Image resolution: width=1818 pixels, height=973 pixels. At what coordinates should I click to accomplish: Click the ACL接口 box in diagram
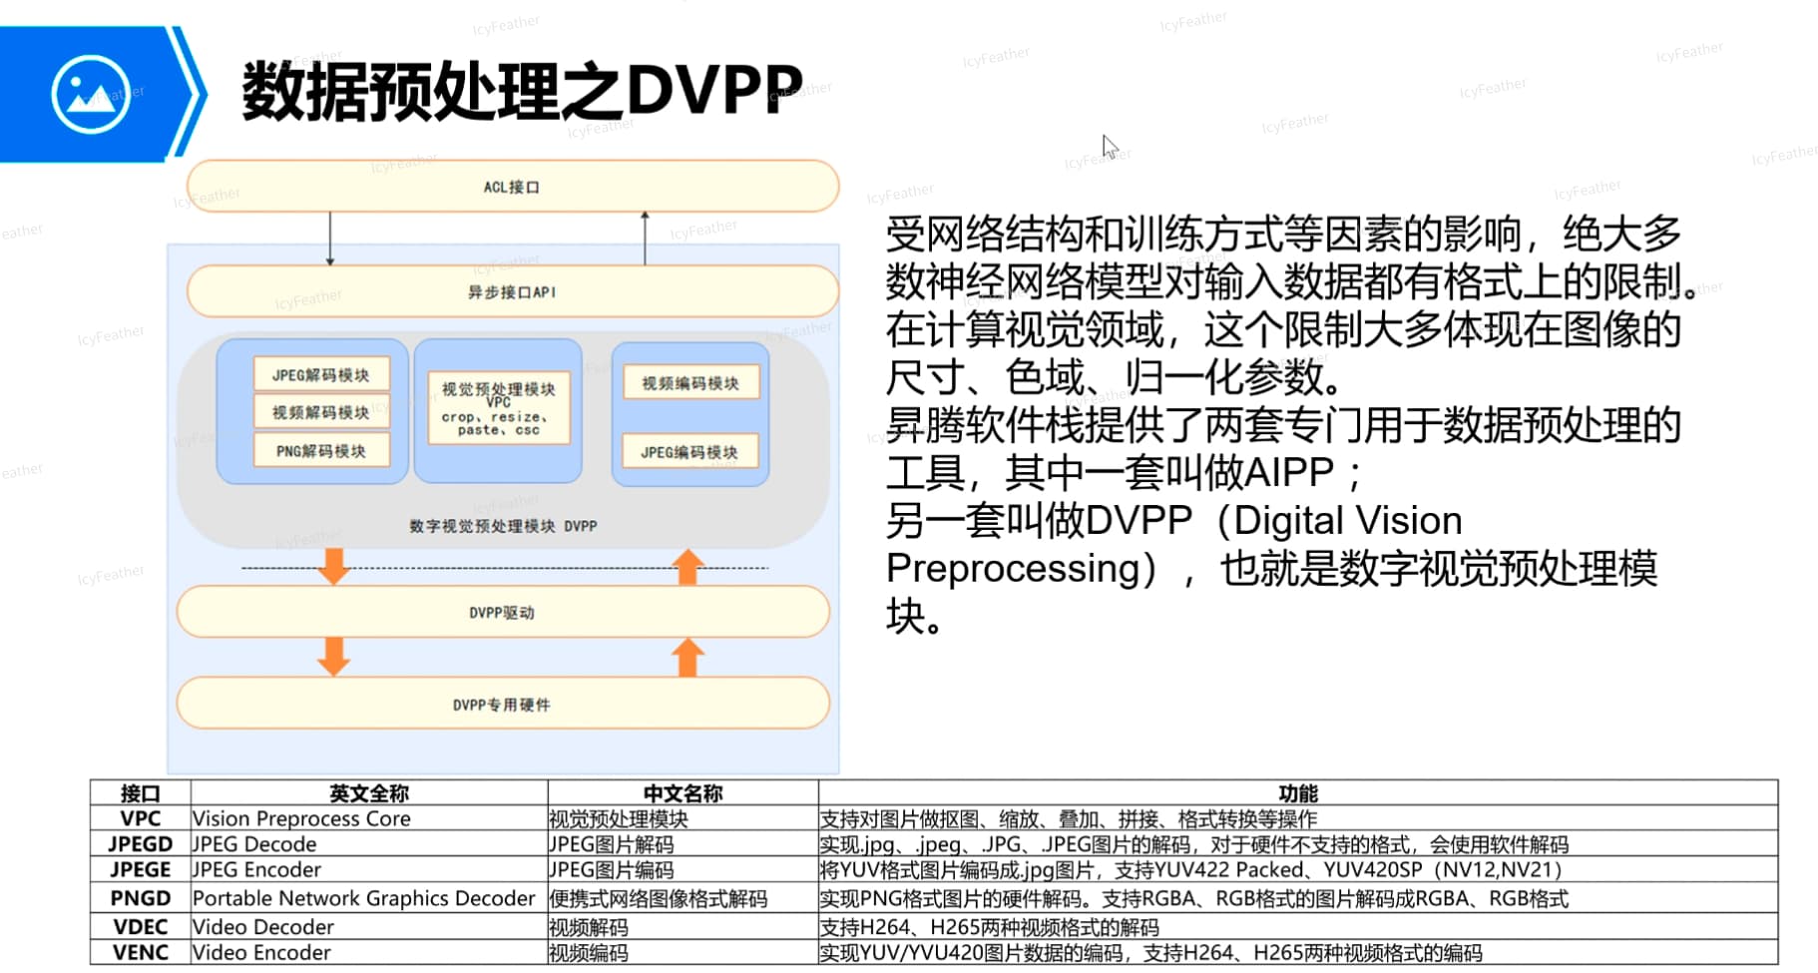[x=513, y=187]
